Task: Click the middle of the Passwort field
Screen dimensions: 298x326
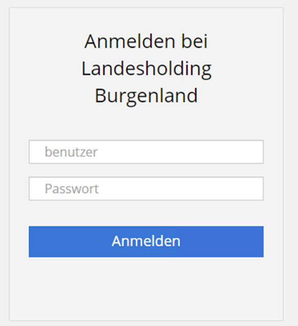Action: pyautogui.click(x=146, y=189)
